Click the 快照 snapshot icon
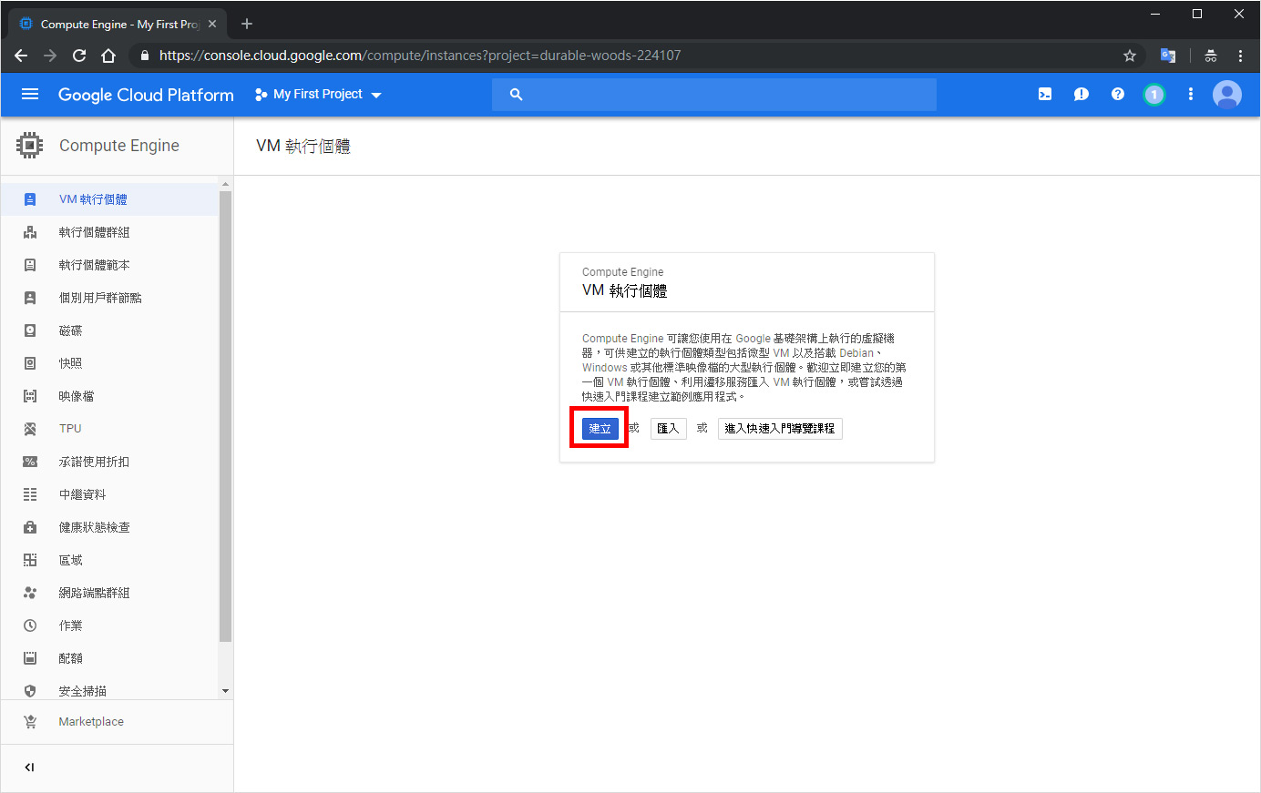Viewport: 1261px width, 793px height. (x=30, y=363)
